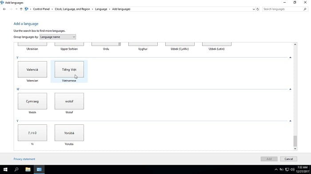The width and height of the screenshot is (311, 174).
Task: Click the search magnifier icon
Action: pos(305,9)
